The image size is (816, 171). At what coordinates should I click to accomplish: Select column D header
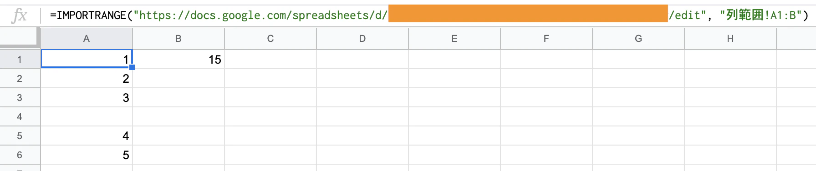click(x=362, y=39)
